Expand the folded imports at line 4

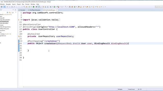[x=22, y=20]
